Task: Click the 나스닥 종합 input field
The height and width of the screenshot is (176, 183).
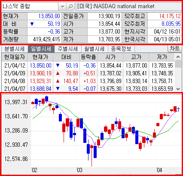Action: click(30, 6)
